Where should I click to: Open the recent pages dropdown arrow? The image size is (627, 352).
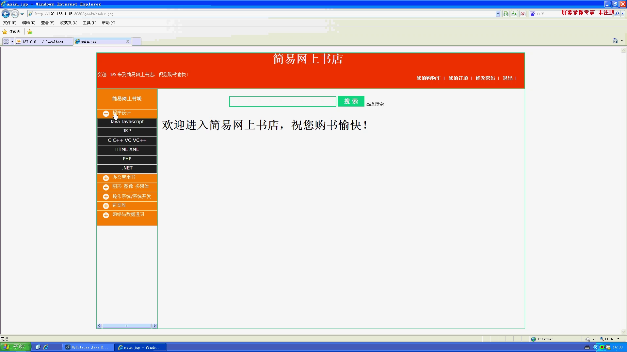point(22,14)
